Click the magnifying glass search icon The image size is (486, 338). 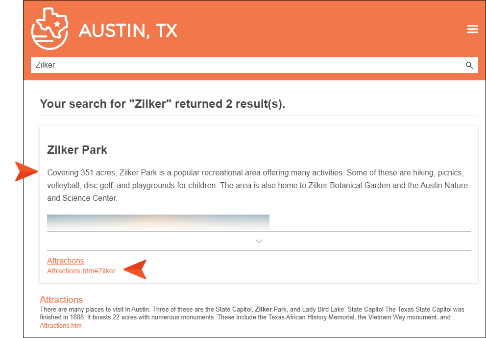[469, 65]
